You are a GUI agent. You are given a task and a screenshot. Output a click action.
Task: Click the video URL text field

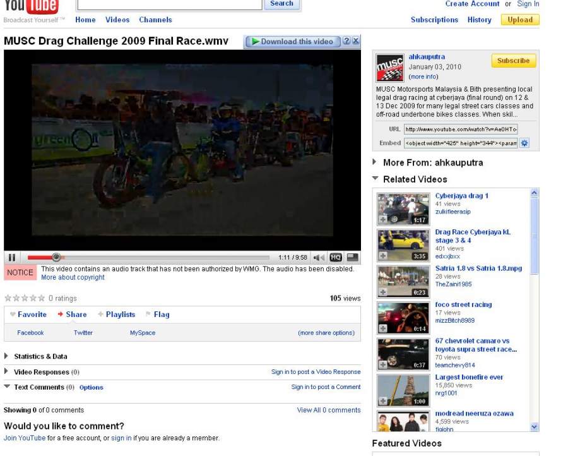(x=461, y=129)
